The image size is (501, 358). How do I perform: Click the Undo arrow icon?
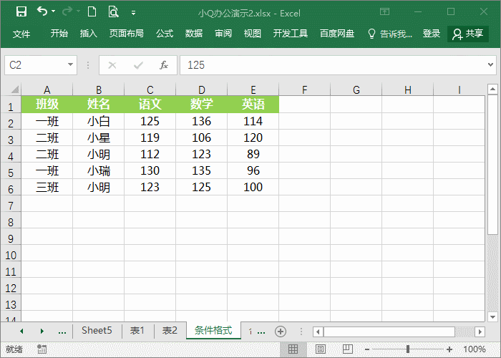pyautogui.click(x=42, y=11)
